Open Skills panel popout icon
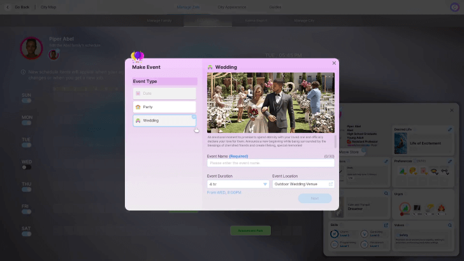This screenshot has width=464, height=261. [x=386, y=225]
